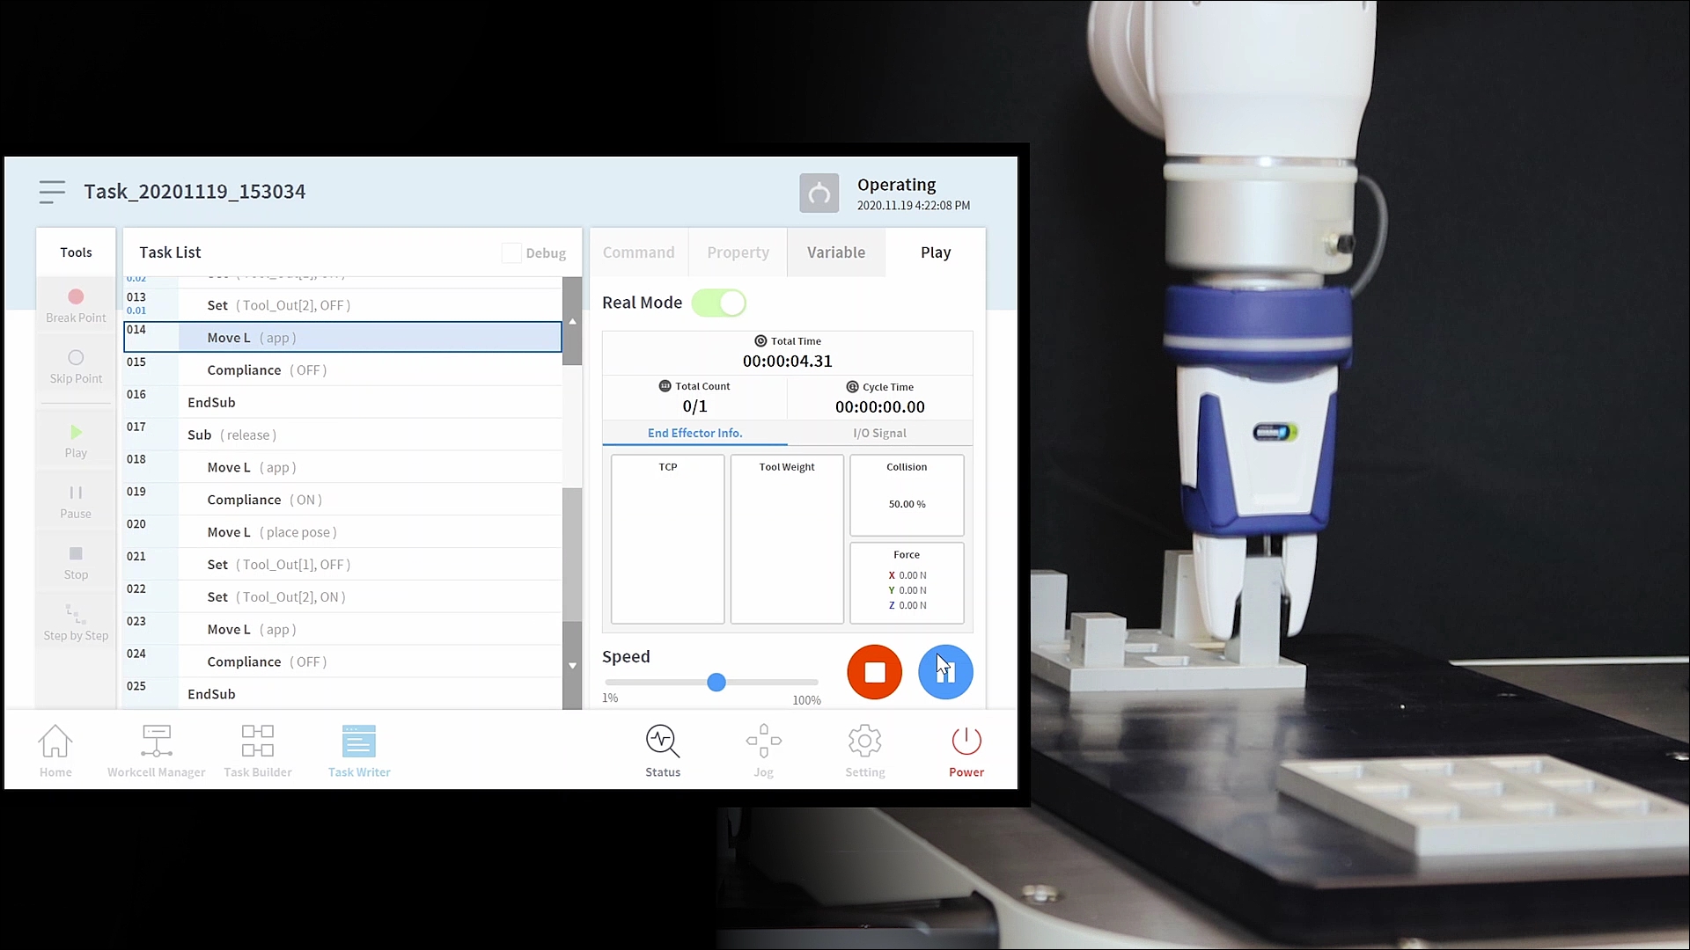Viewport: 1690px width, 950px height.
Task: Select line 023 Move L (app)
Action: [x=343, y=630]
